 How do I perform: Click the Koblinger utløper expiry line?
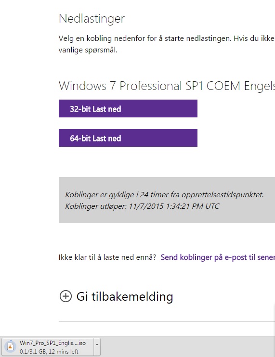tap(142, 206)
